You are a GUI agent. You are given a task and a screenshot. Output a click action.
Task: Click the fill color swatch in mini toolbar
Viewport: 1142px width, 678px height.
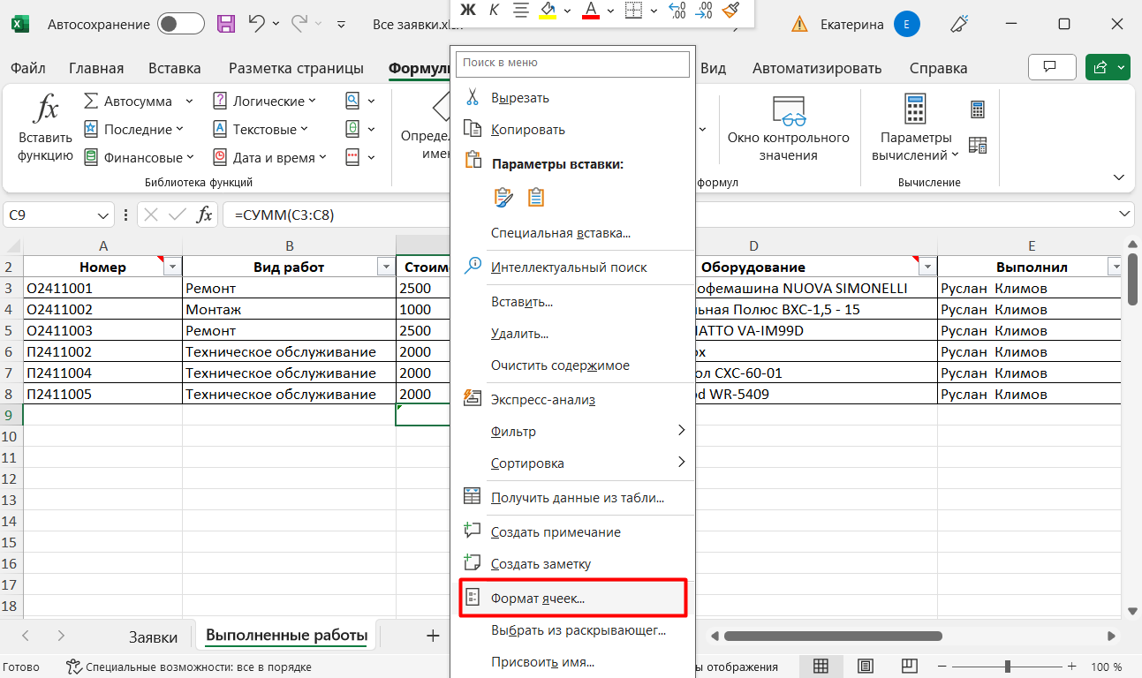coord(548,11)
